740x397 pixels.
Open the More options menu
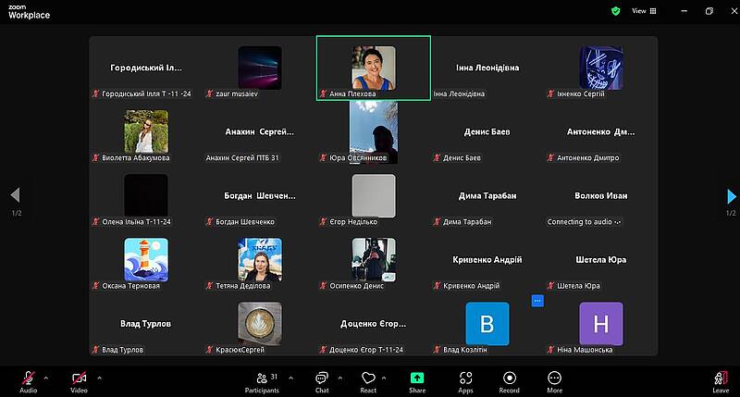click(554, 379)
